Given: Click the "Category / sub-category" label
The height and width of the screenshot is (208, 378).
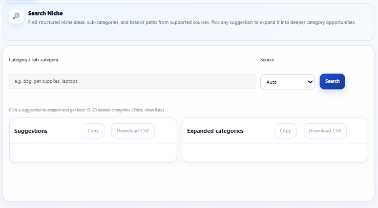Looking at the screenshot, I should click(34, 60).
